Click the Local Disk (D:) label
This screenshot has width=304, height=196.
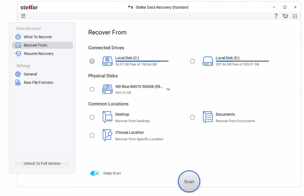228,58
